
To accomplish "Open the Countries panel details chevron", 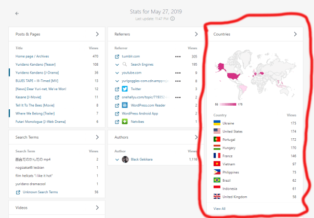I will tap(295, 34).
